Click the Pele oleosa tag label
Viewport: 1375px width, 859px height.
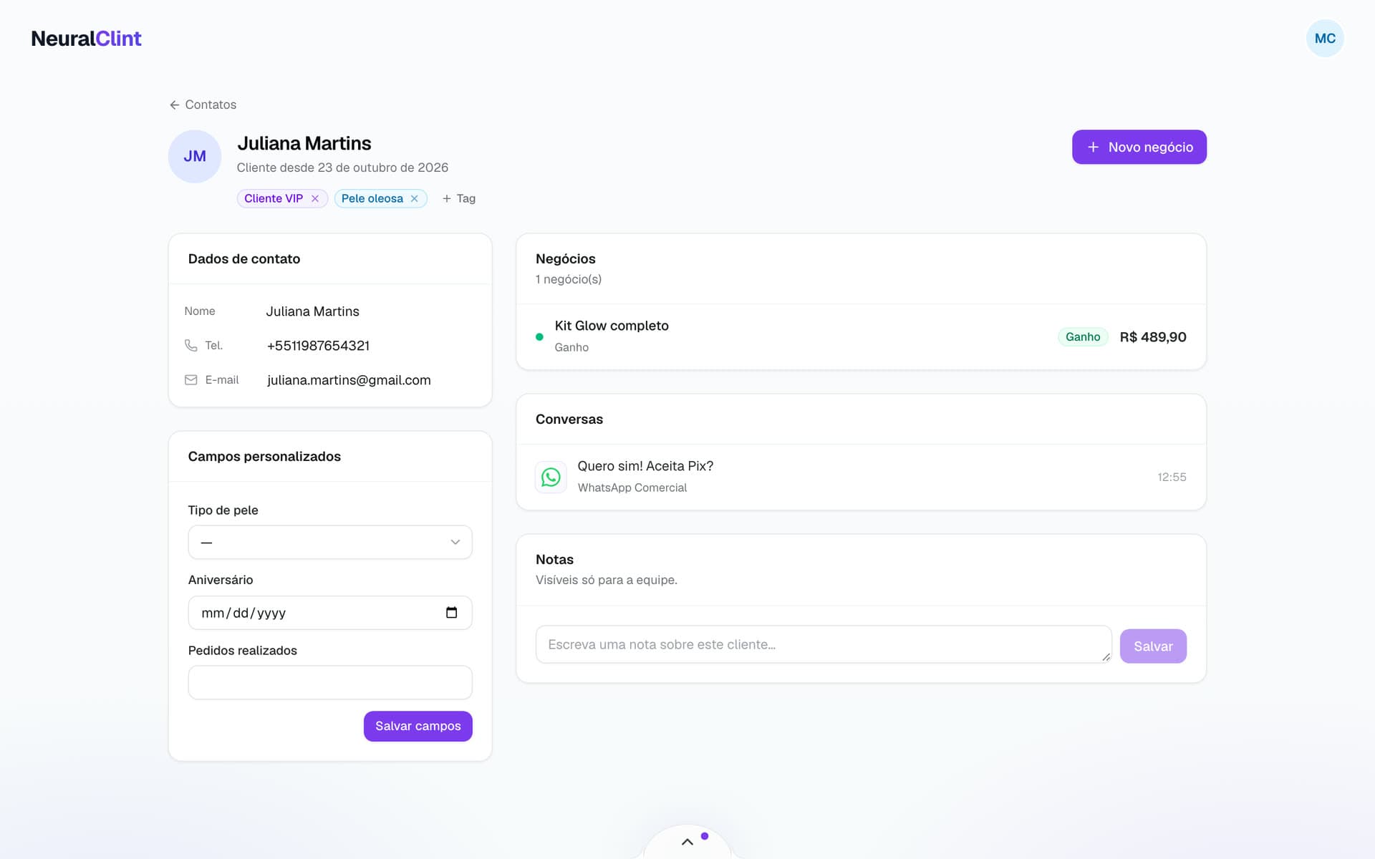tap(372, 198)
